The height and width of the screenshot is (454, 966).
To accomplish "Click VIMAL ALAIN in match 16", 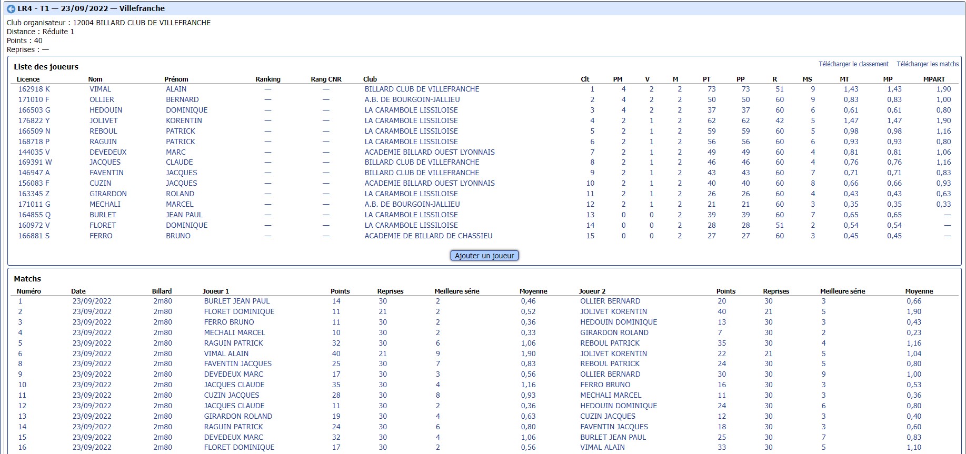I will pos(602,447).
